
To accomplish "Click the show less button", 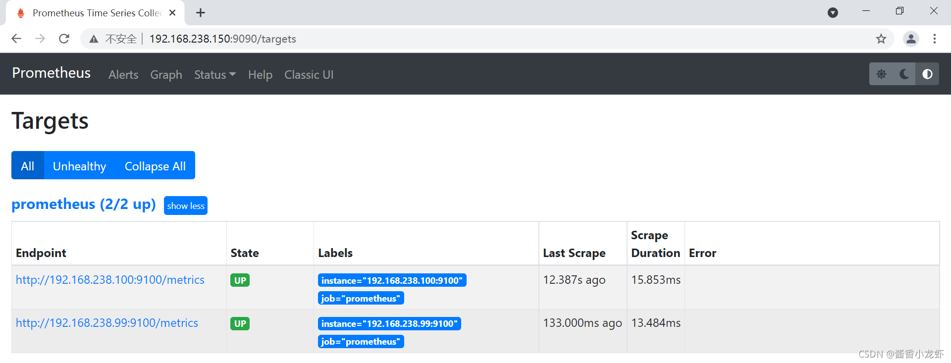I will 186,206.
